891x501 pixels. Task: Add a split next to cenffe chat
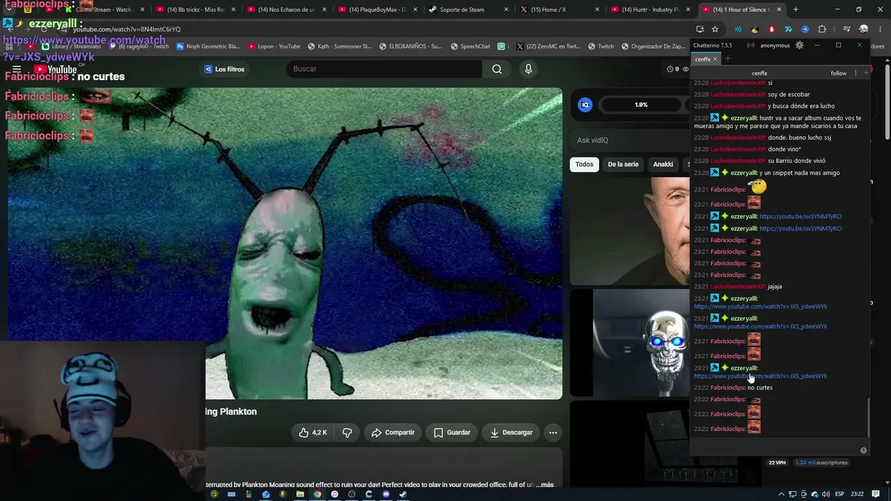pos(866,73)
